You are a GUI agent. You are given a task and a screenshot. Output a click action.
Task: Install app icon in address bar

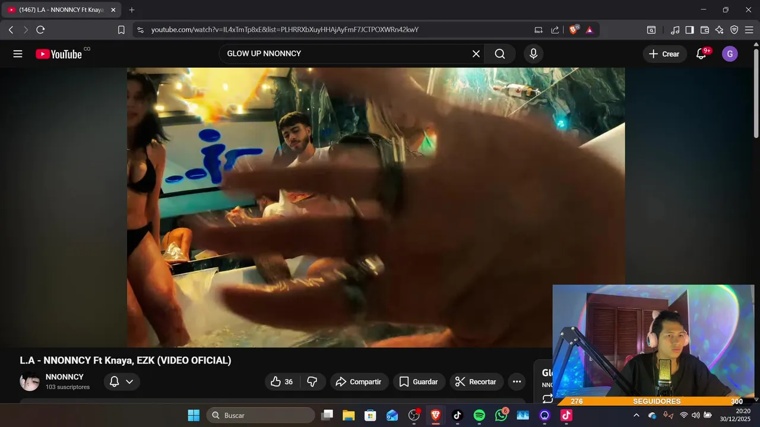[x=539, y=30]
